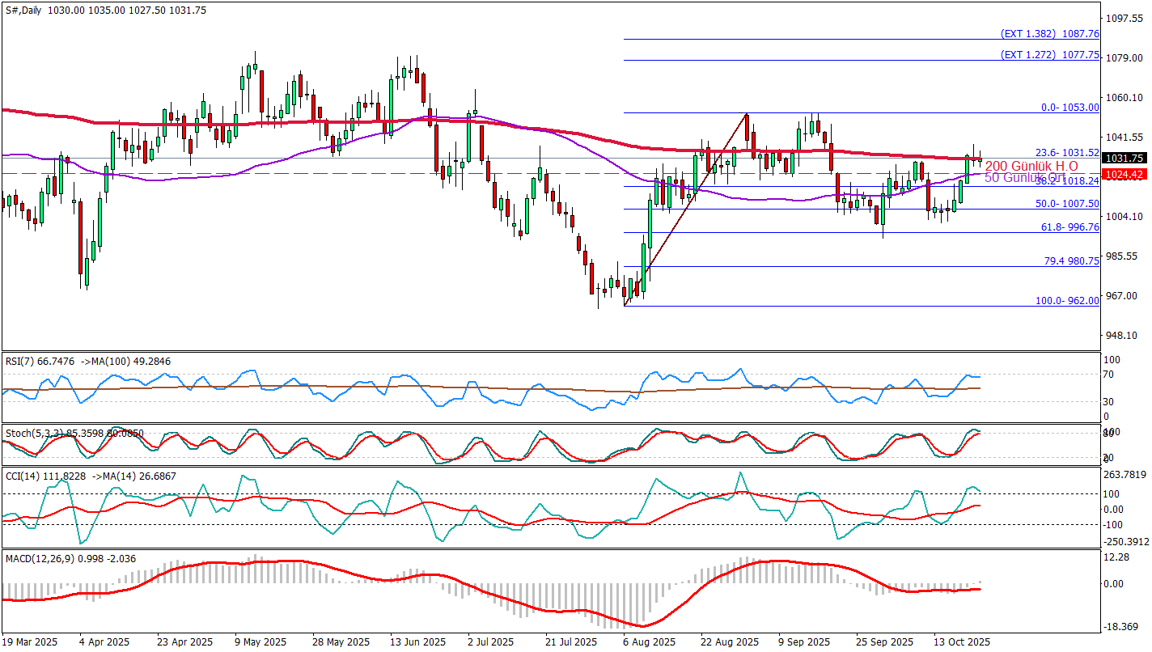Click the (EXT 1.272) 1077.75 extension label
Screen dimensions: 1152x652
click(1049, 55)
